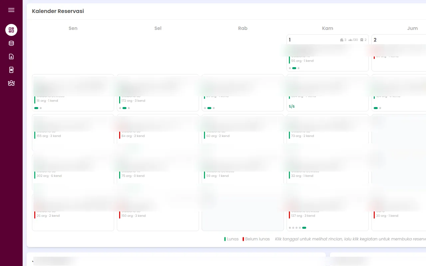Open the 302 org · 6 kend entry

(49, 176)
